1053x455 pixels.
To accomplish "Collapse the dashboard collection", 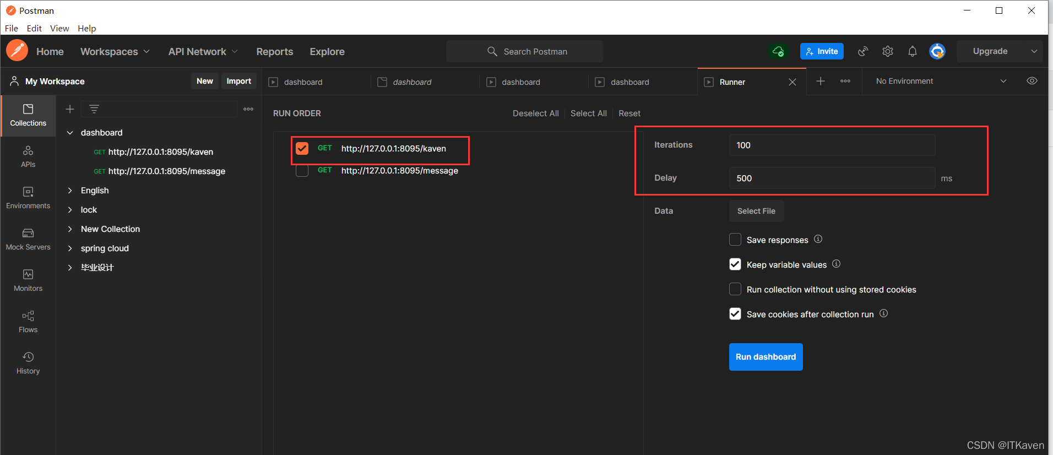I will click(70, 133).
